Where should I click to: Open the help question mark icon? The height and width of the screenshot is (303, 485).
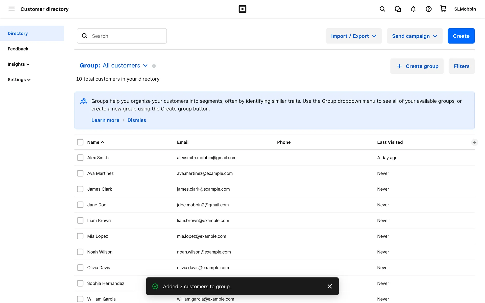(428, 9)
